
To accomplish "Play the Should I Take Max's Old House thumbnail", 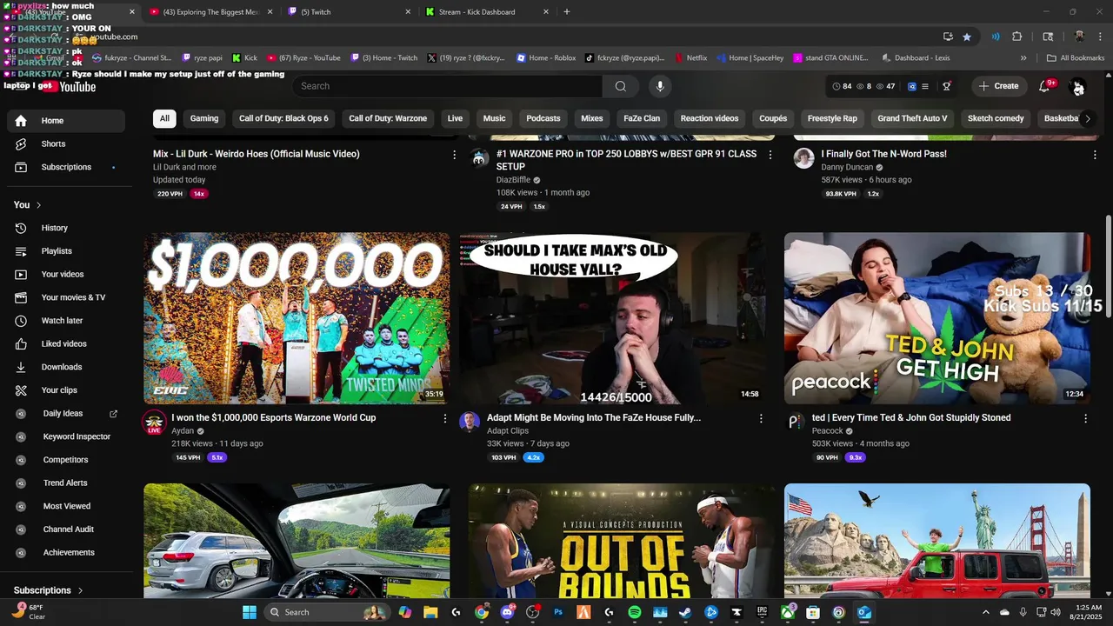I will [x=613, y=318].
